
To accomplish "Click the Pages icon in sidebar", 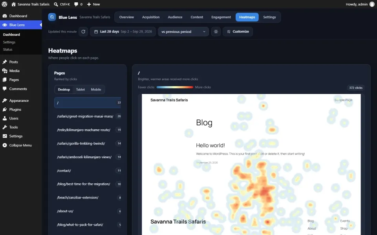I will tap(5, 80).
